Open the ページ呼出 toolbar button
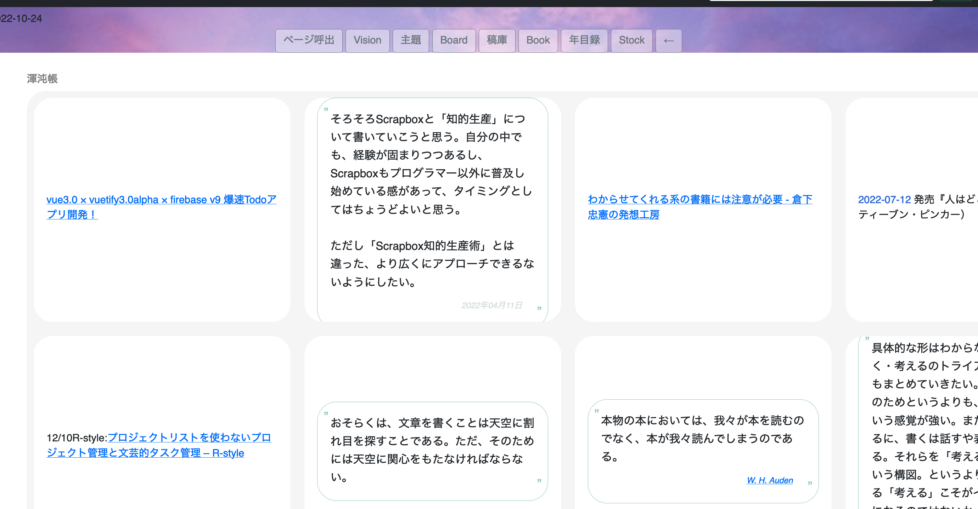Screen dimensions: 978x509 coord(308,40)
